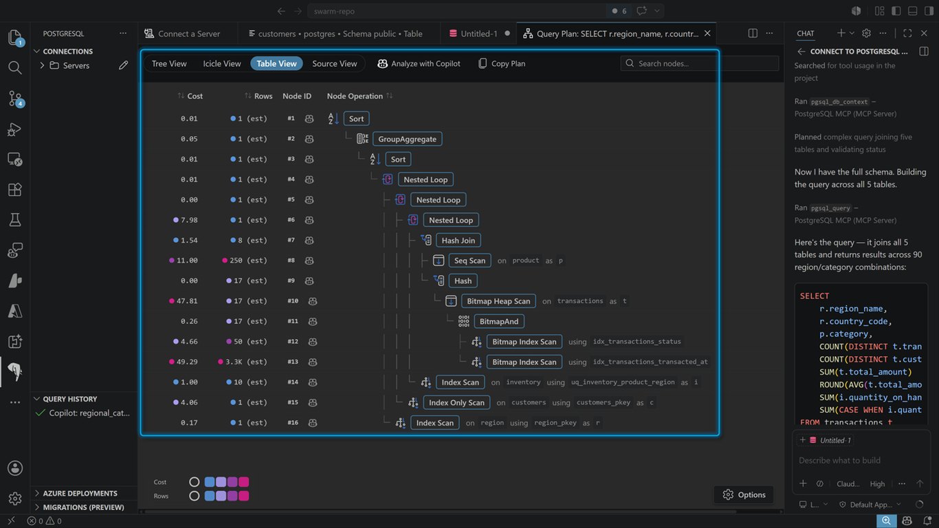Expand the Servers tree node
The height and width of the screenshot is (528, 939).
coord(42,65)
